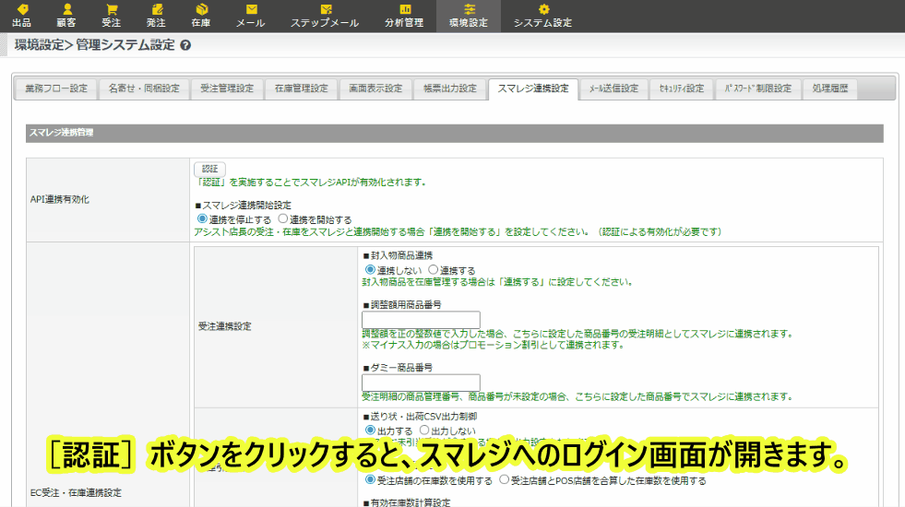Select the 連携を開始する radio button
905x507 pixels.
pyautogui.click(x=283, y=219)
